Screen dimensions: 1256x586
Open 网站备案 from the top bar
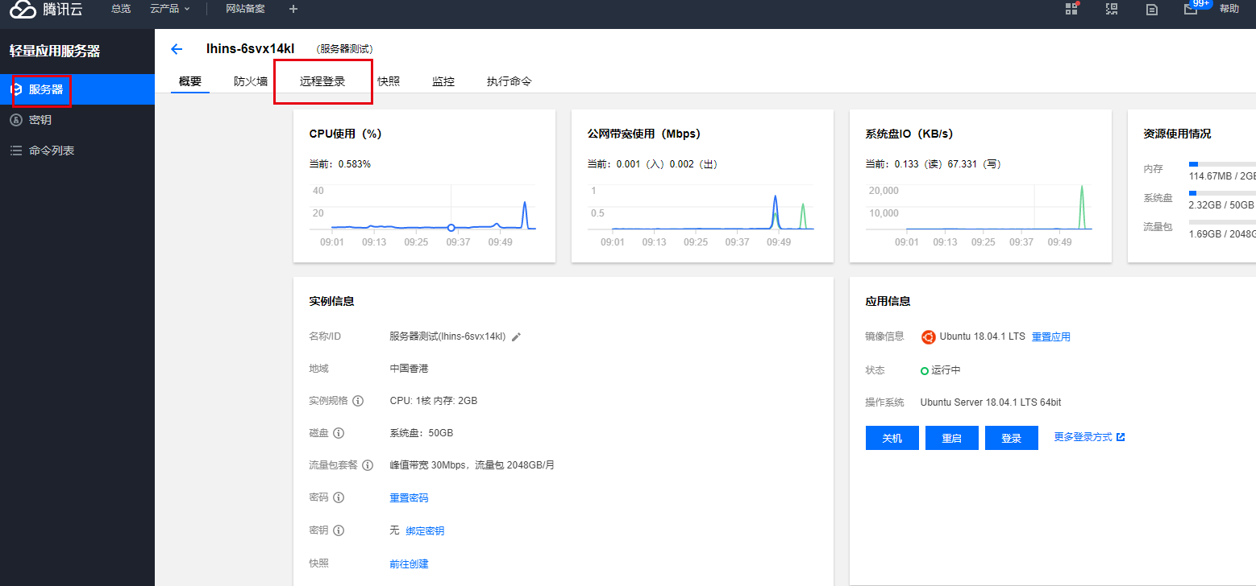245,9
